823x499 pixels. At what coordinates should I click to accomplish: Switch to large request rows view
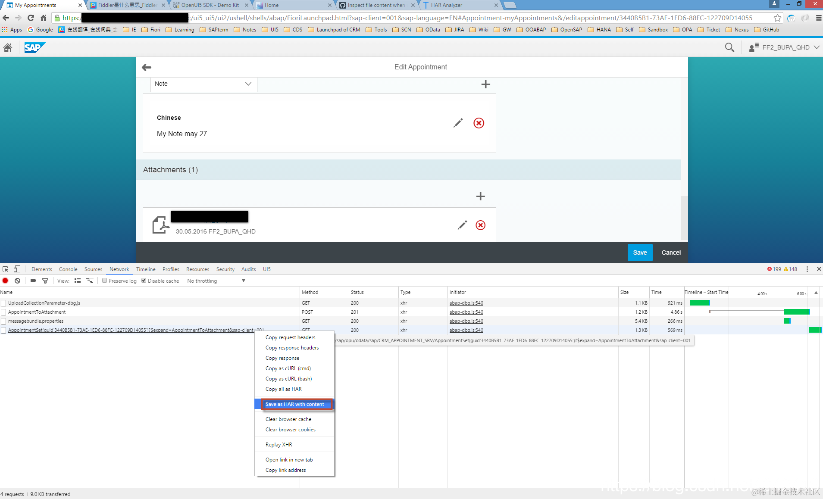78,281
